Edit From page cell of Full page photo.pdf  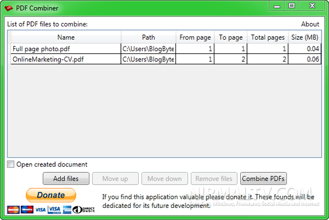[195, 49]
